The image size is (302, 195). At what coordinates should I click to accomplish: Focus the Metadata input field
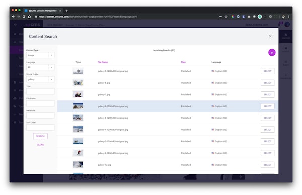pyautogui.click(x=40, y=115)
